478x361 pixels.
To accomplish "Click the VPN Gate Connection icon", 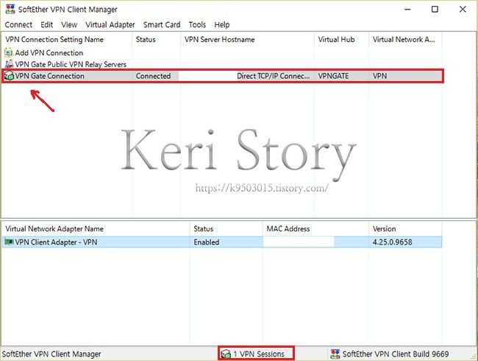I will coord(9,76).
